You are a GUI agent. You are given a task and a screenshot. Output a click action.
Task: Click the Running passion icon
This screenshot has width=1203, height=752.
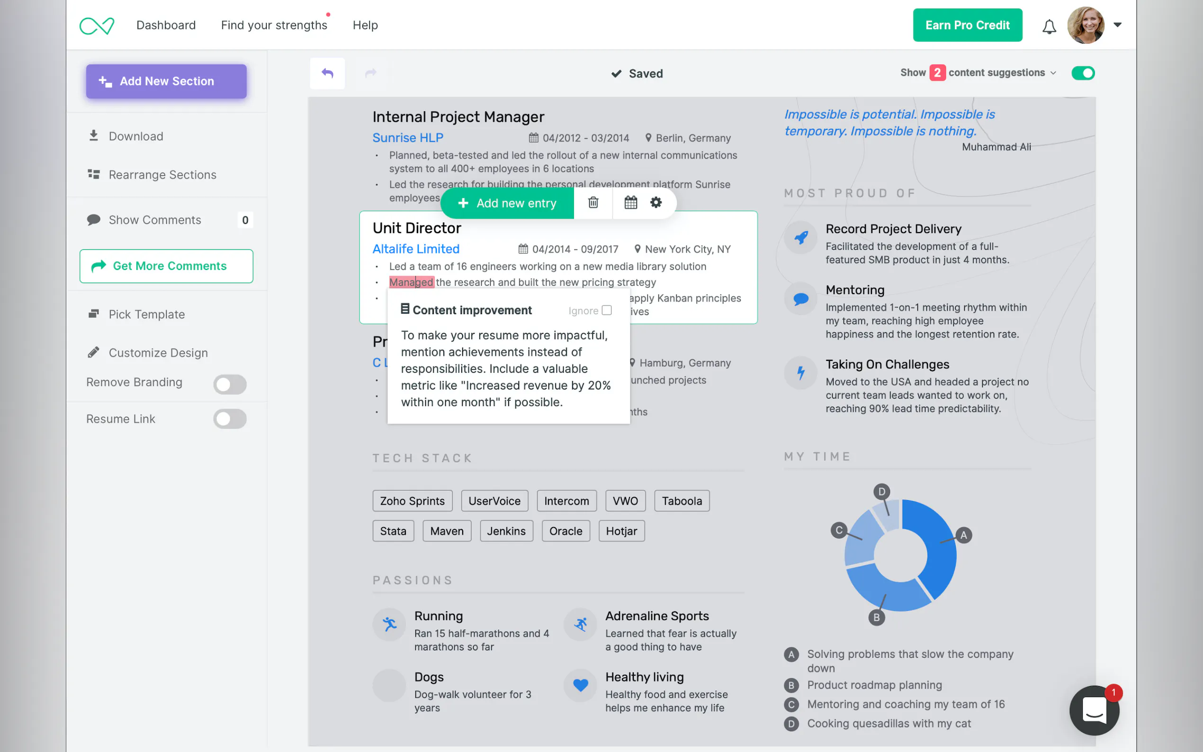pos(389,624)
